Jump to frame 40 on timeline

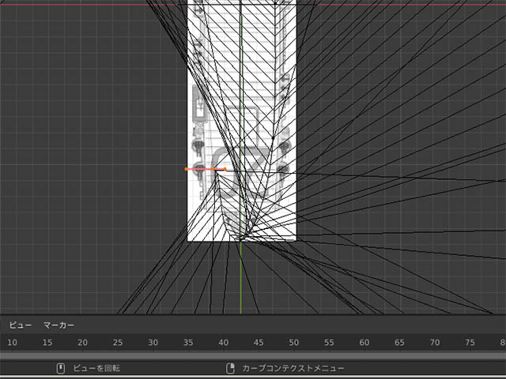(223, 343)
